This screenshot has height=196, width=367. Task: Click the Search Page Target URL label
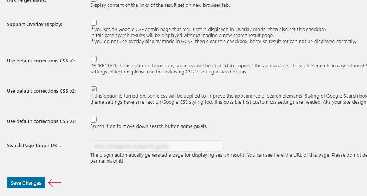pos(34,145)
